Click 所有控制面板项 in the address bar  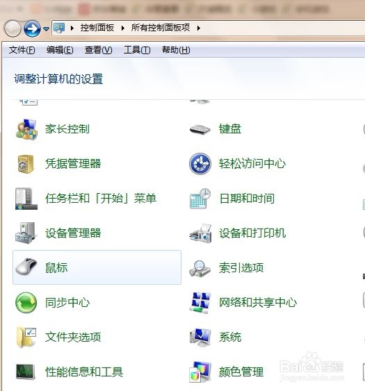[x=161, y=28]
